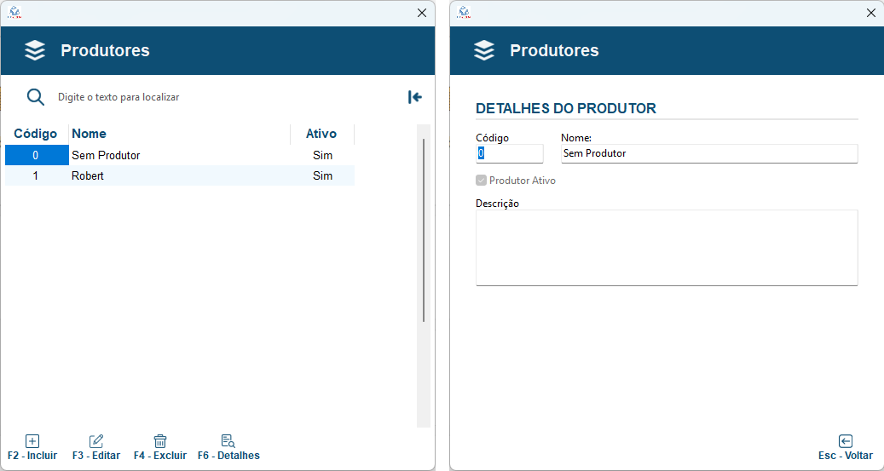Open F6 - Detalhes document search icon
The height and width of the screenshot is (471, 884).
(228, 441)
